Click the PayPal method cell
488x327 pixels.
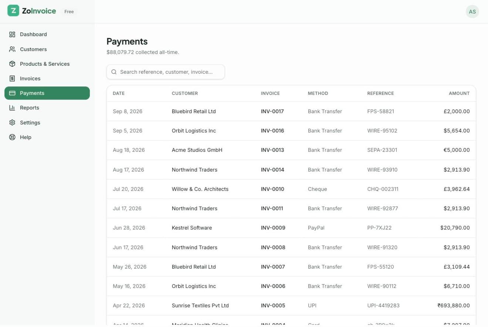[x=316, y=228]
